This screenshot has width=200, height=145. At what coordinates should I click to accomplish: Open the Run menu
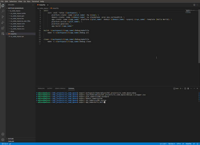[x=29, y=1]
